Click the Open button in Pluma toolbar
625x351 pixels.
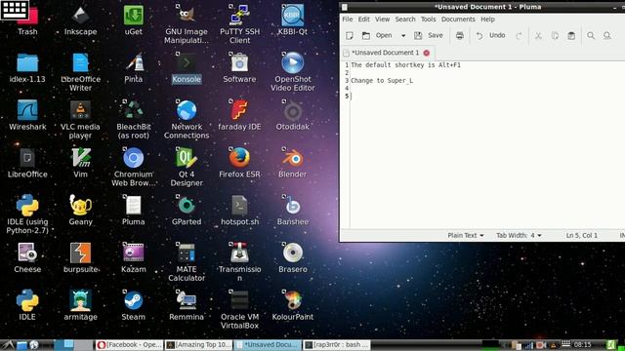[x=377, y=35]
